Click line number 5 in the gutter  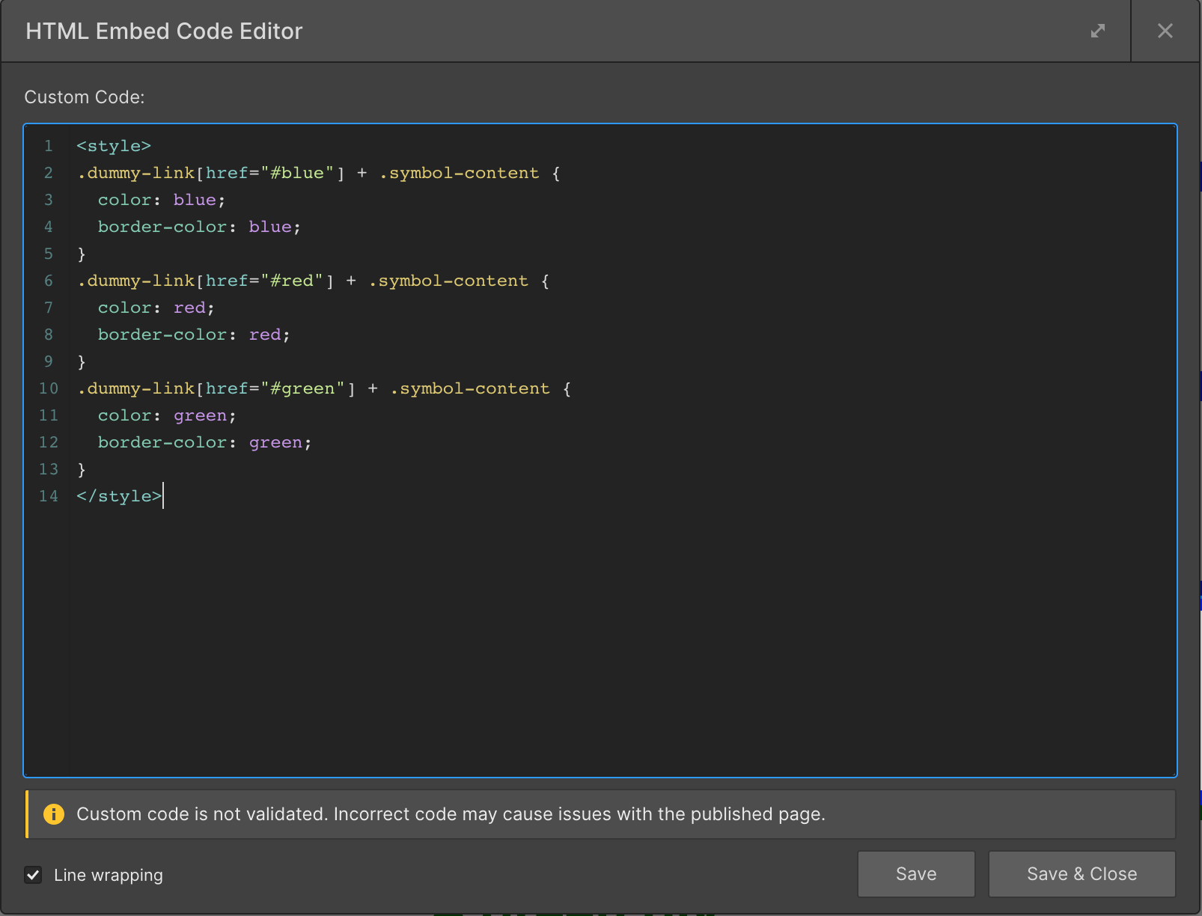pos(49,254)
